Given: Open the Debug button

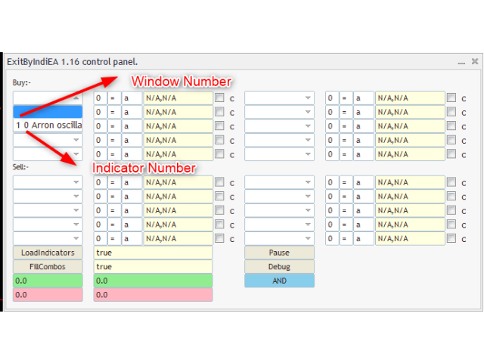Looking at the screenshot, I should pyautogui.click(x=279, y=267).
